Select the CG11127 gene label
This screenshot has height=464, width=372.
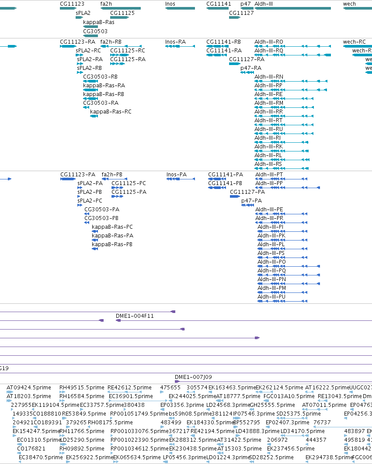(x=241, y=13)
